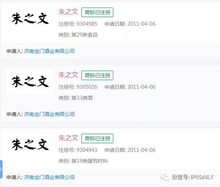The width and height of the screenshot is (220, 187).
Task: Open applicant 济南金门酒业有限公司 in the second record
Action: [49, 114]
